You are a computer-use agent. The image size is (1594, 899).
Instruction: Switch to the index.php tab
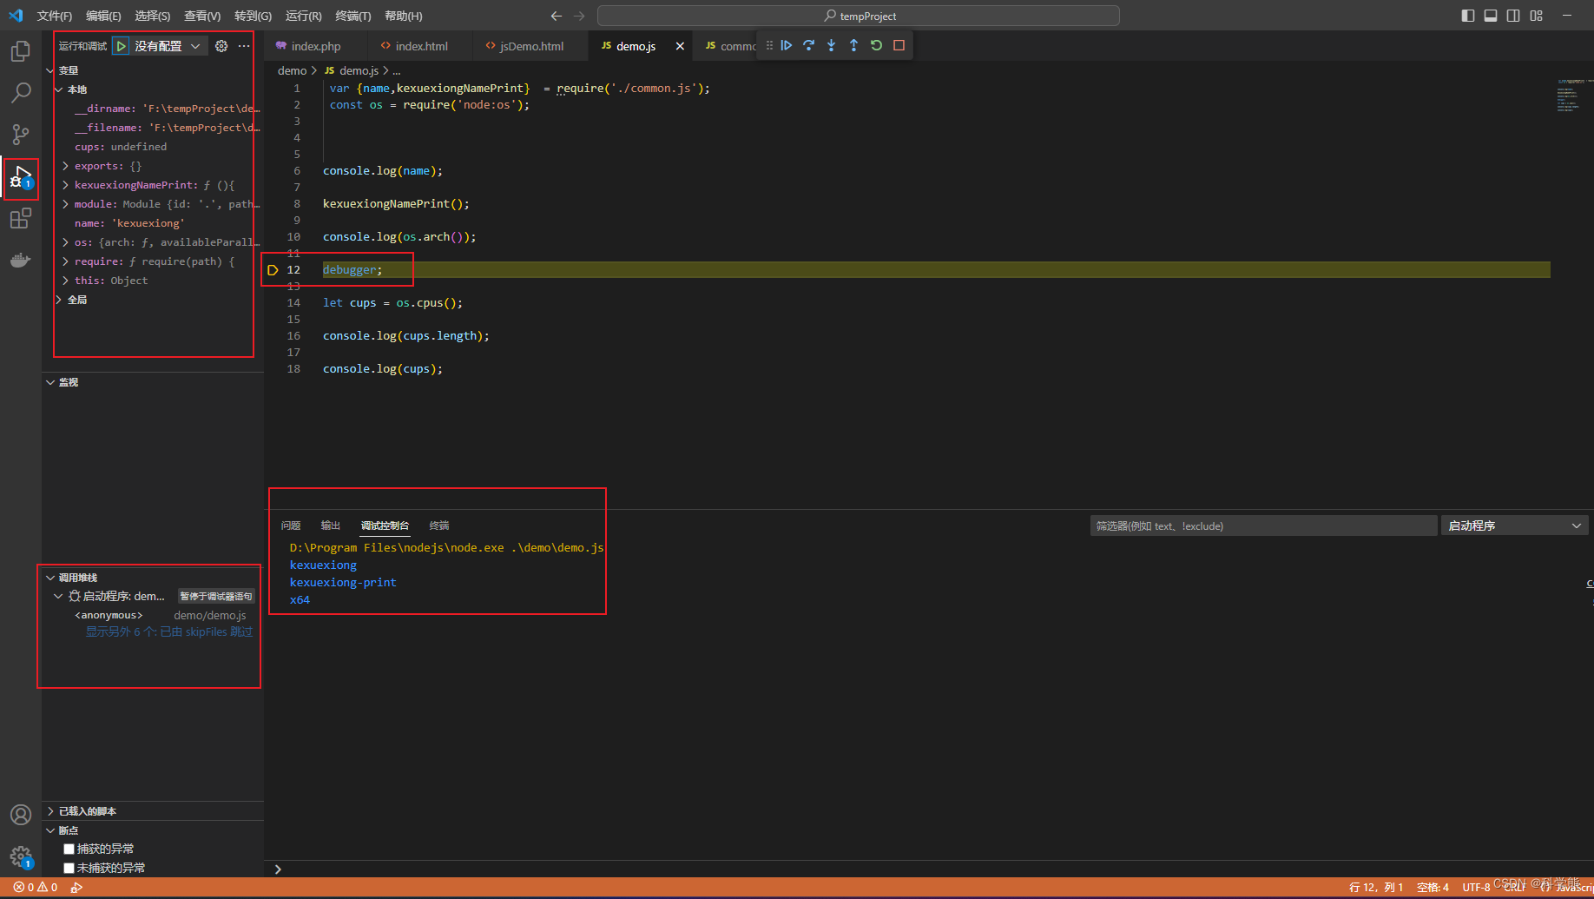point(316,46)
